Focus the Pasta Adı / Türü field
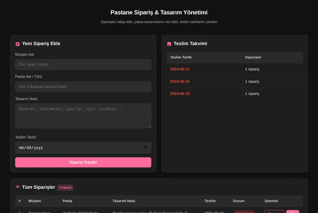 tap(83, 87)
